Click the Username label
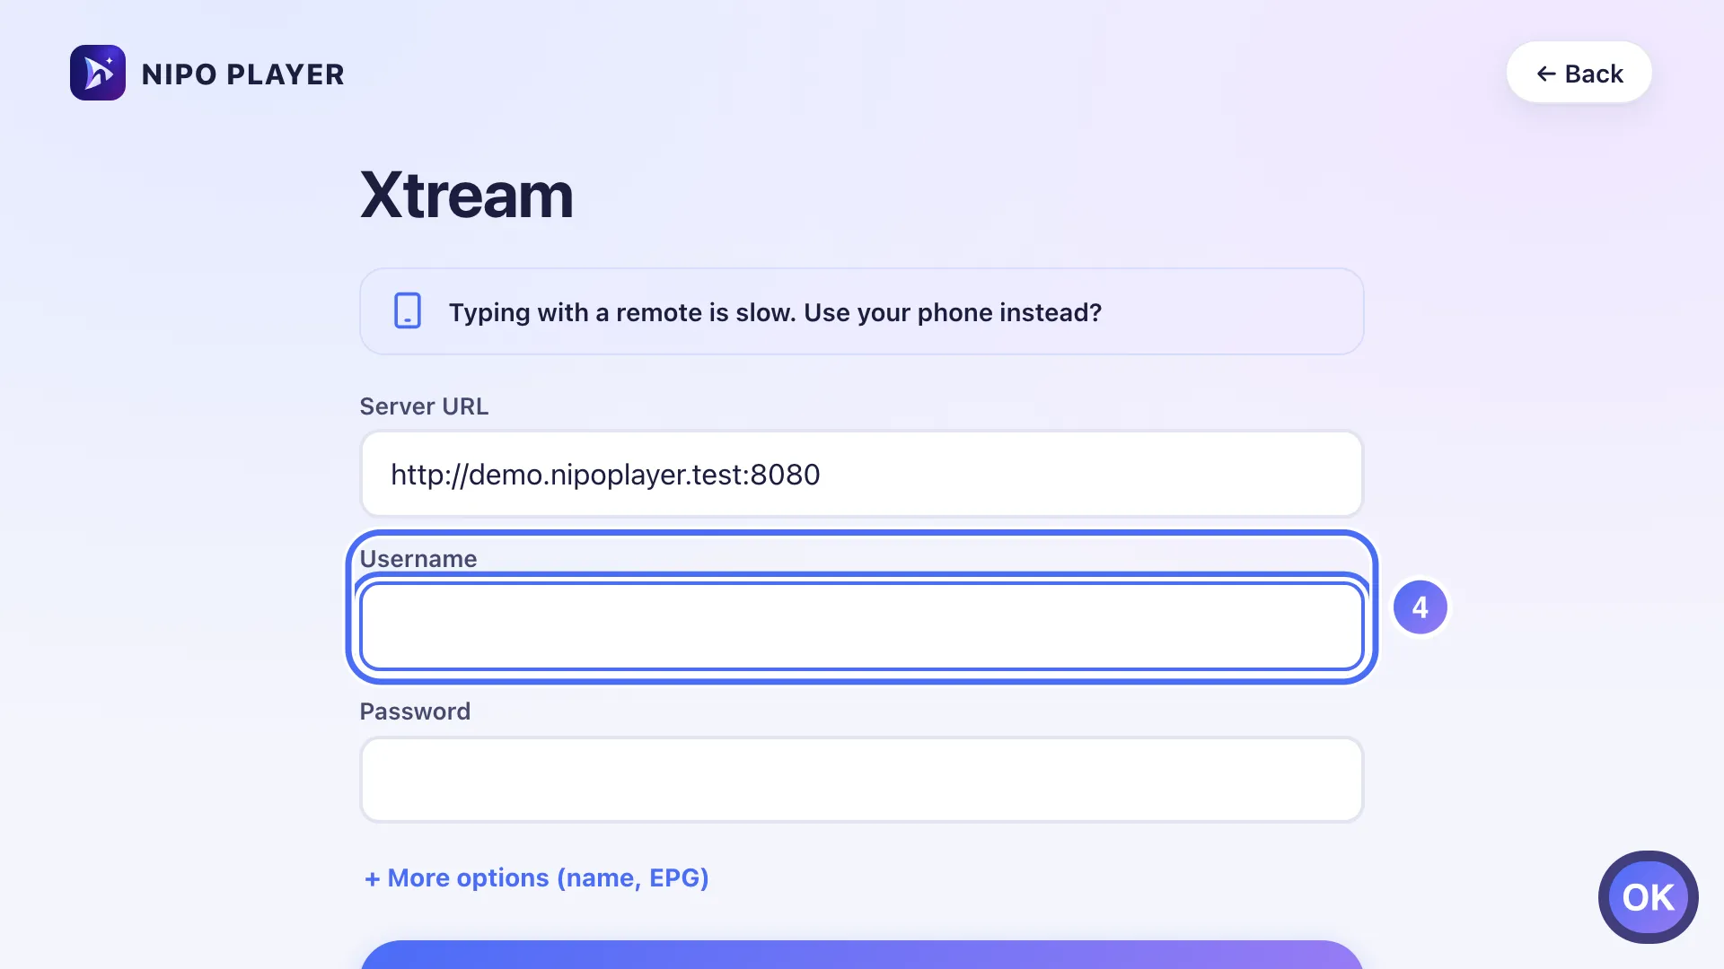 418,559
